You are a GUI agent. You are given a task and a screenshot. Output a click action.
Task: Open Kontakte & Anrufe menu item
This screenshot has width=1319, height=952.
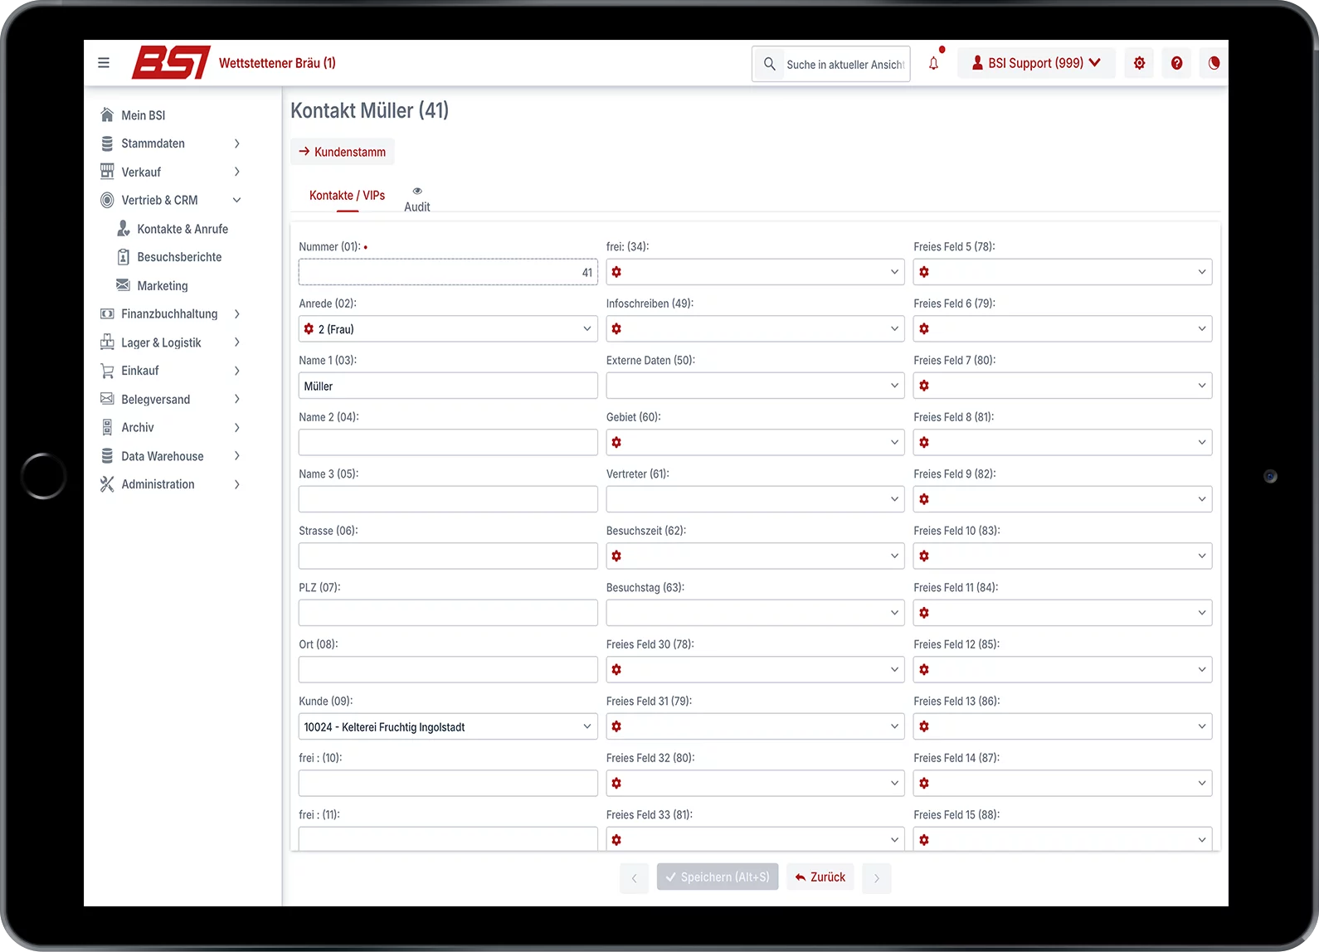point(183,229)
